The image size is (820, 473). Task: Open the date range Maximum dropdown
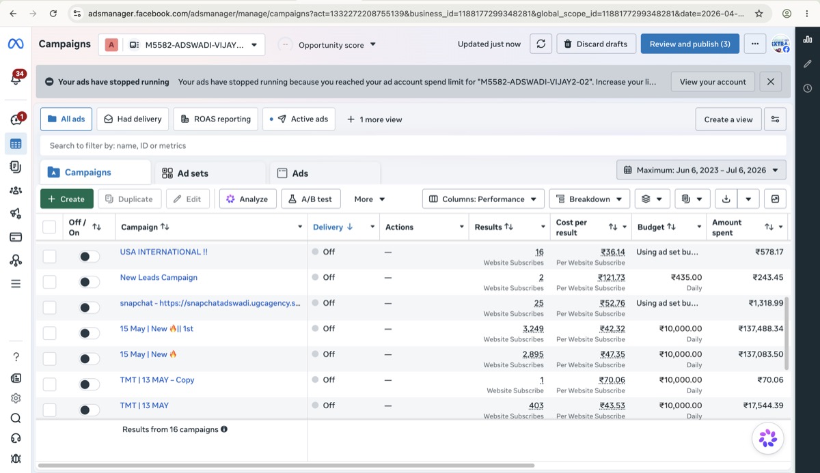701,170
